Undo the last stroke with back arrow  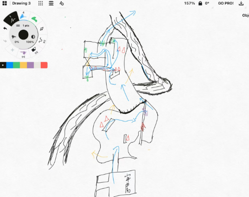click(x=5, y=28)
